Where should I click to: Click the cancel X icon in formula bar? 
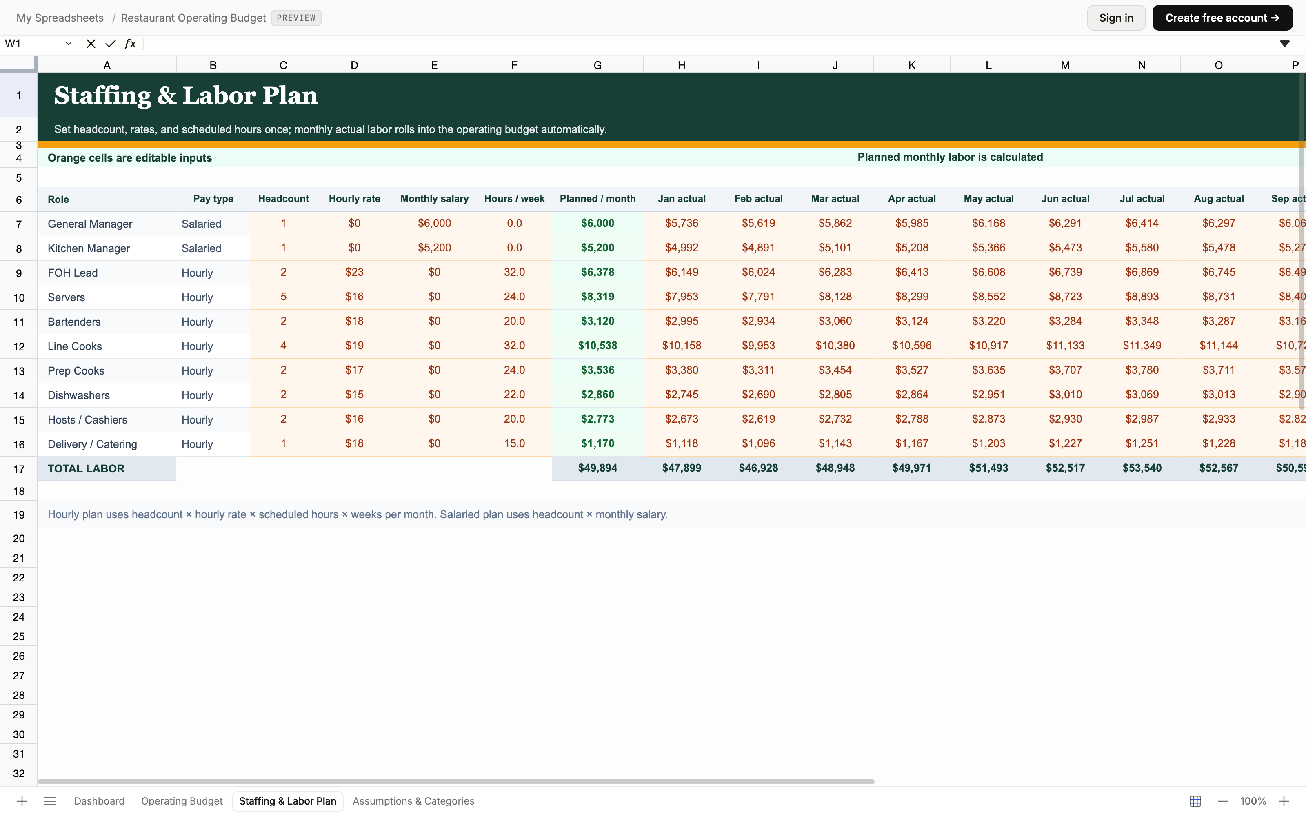coord(91,44)
